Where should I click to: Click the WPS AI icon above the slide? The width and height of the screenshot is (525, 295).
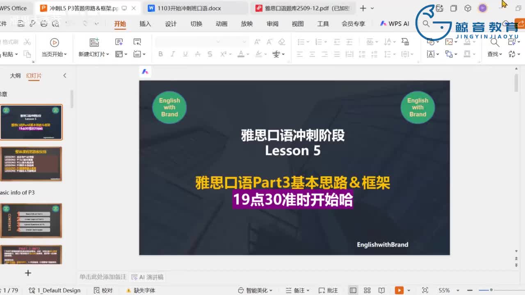tap(145, 71)
